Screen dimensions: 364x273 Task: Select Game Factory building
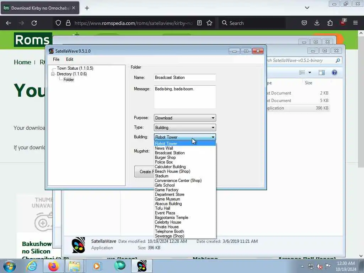[185, 190]
